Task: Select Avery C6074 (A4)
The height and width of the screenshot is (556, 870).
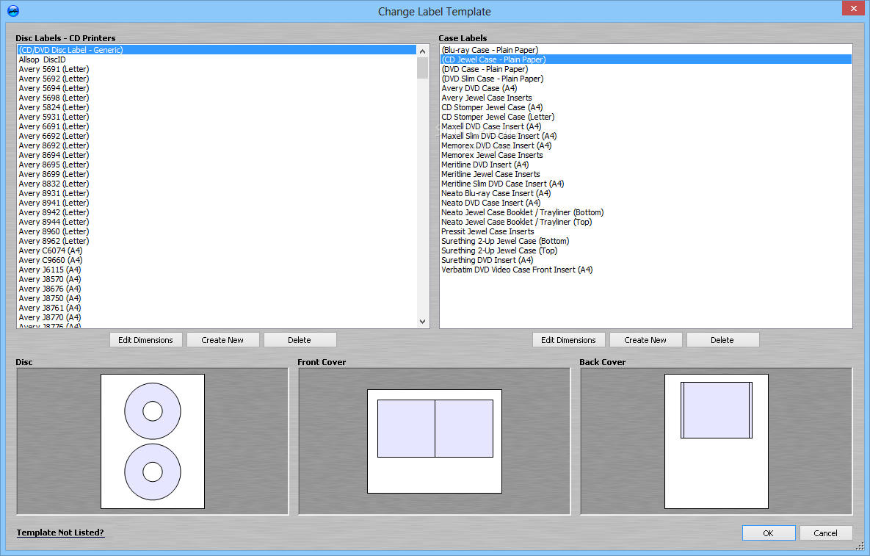Action: click(217, 250)
